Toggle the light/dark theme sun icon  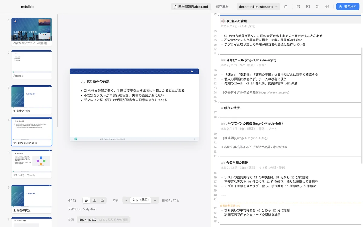pyautogui.click(x=327, y=7)
